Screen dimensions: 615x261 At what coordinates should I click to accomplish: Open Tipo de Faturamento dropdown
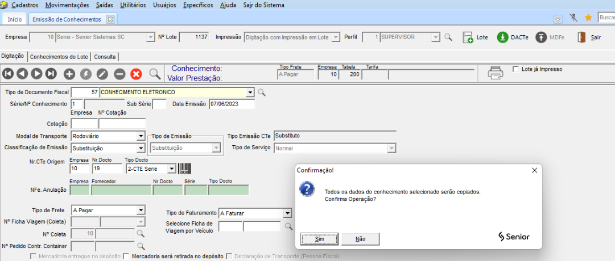tap(288, 213)
